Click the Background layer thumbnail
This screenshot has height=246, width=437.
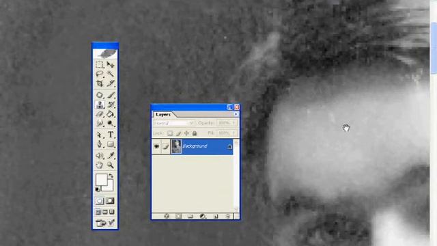[176, 146]
